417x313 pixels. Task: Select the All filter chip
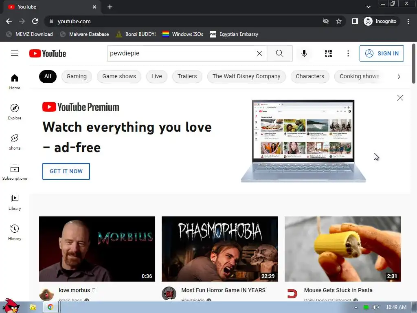click(48, 76)
